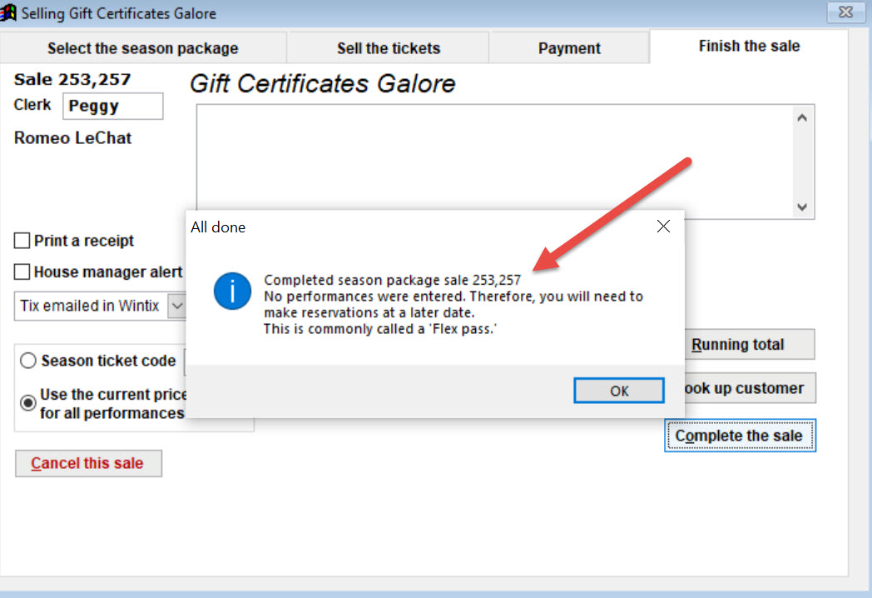Click the Gift Certificates Galore heading
872x598 pixels.
click(x=323, y=84)
